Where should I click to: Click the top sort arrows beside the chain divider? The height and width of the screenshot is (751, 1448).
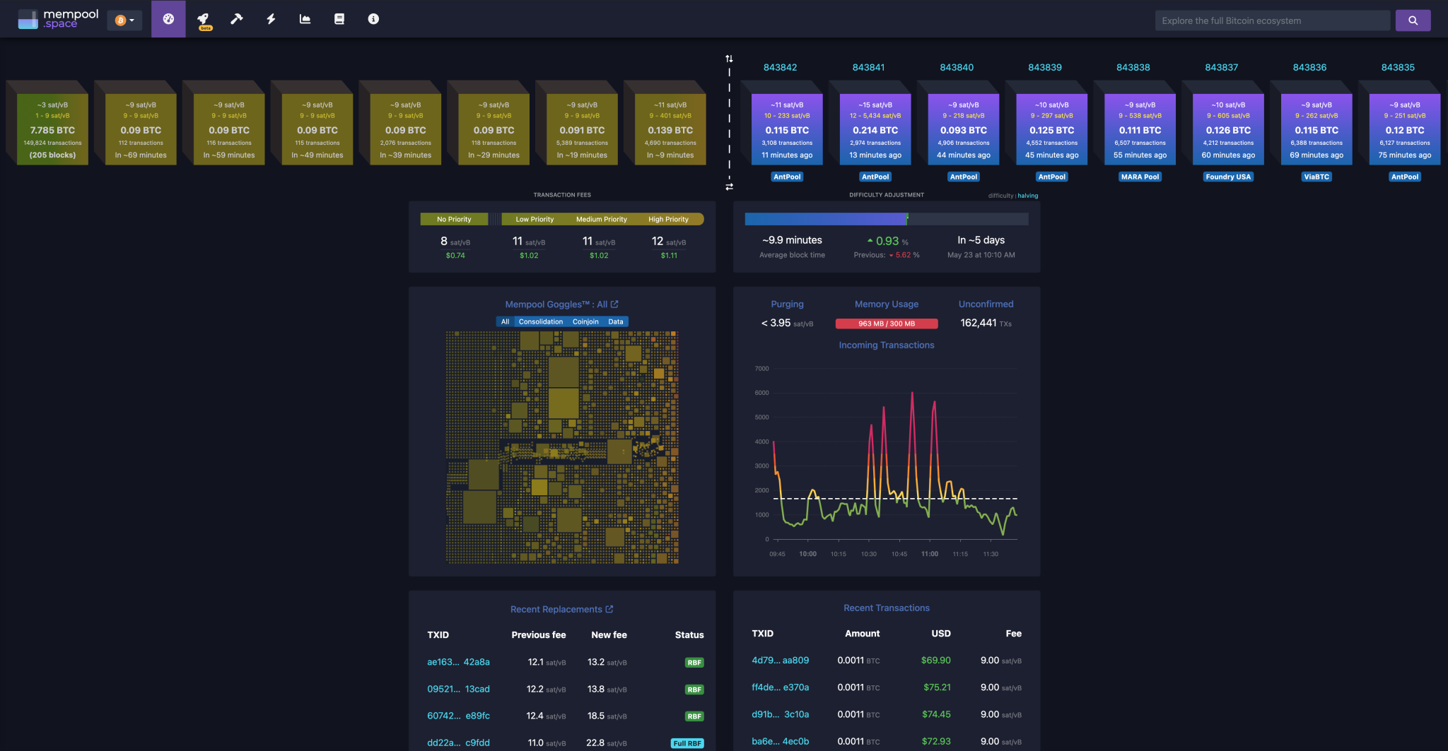click(729, 58)
